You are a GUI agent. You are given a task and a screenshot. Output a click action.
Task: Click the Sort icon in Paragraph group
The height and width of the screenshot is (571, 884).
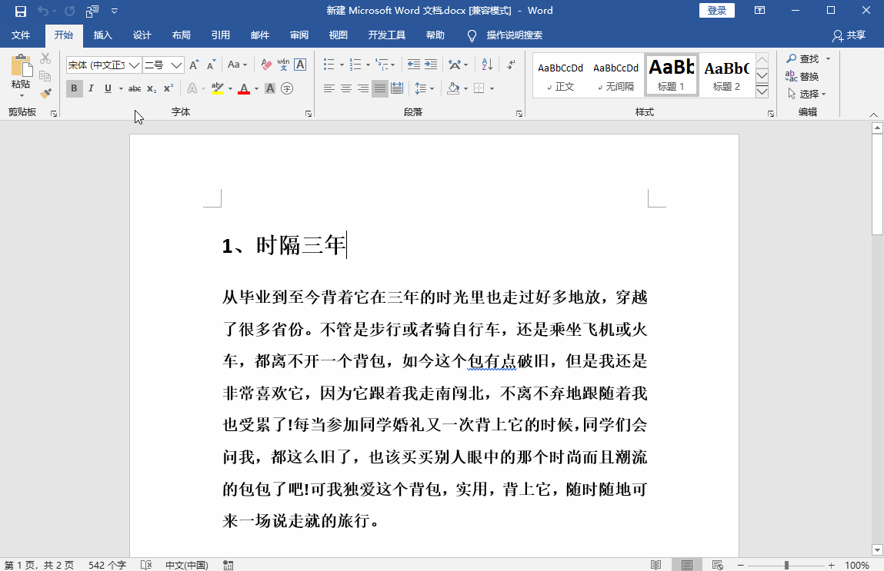coord(485,65)
